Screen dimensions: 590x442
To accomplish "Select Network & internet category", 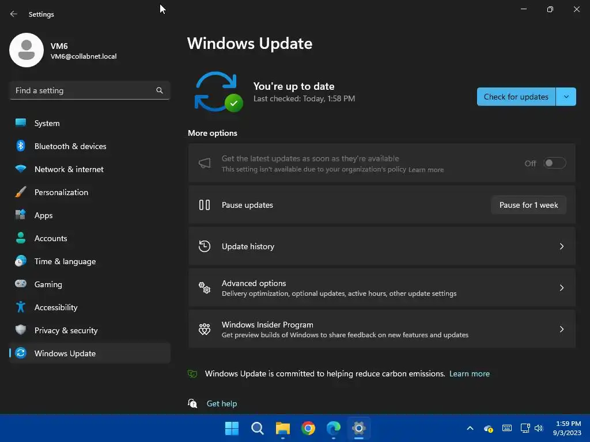I will 90,169.
